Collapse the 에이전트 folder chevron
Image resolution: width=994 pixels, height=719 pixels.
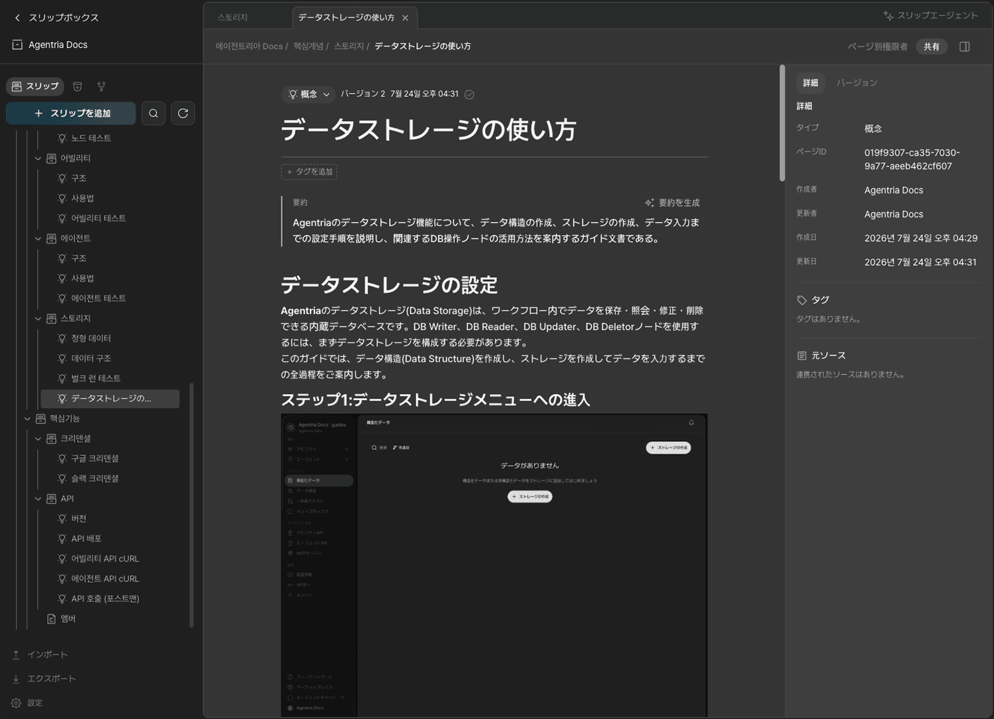coord(38,238)
